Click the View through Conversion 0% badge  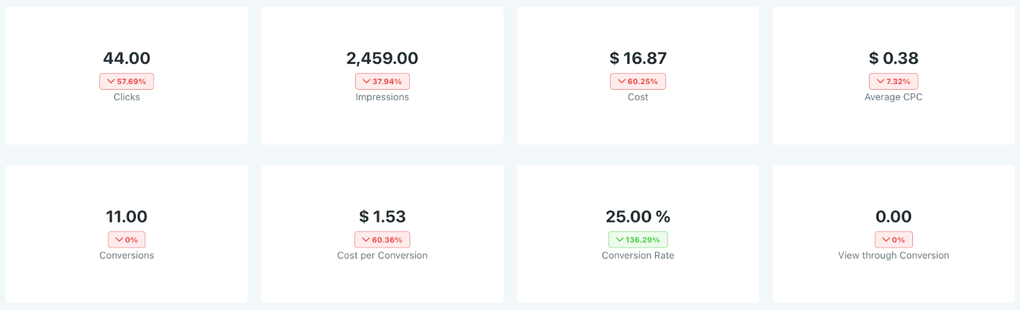(894, 240)
